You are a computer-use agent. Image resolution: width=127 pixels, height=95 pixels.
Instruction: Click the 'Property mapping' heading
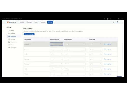(28, 28)
